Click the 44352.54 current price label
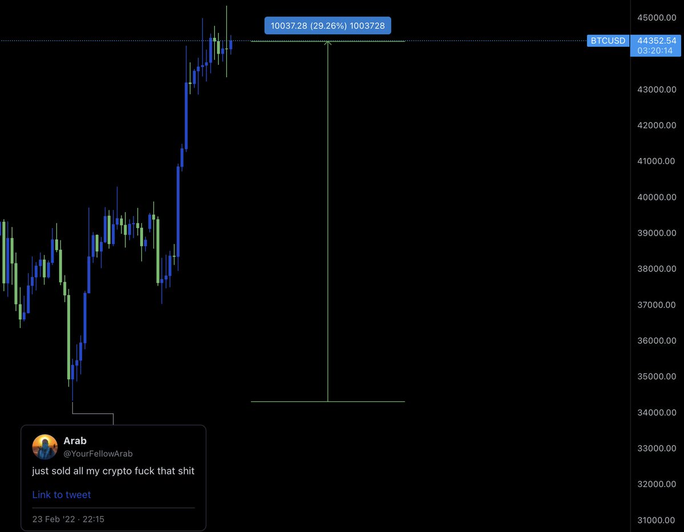The image size is (684, 532). (657, 40)
